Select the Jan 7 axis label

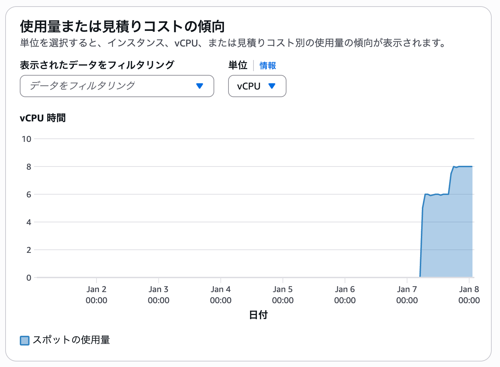(x=407, y=295)
